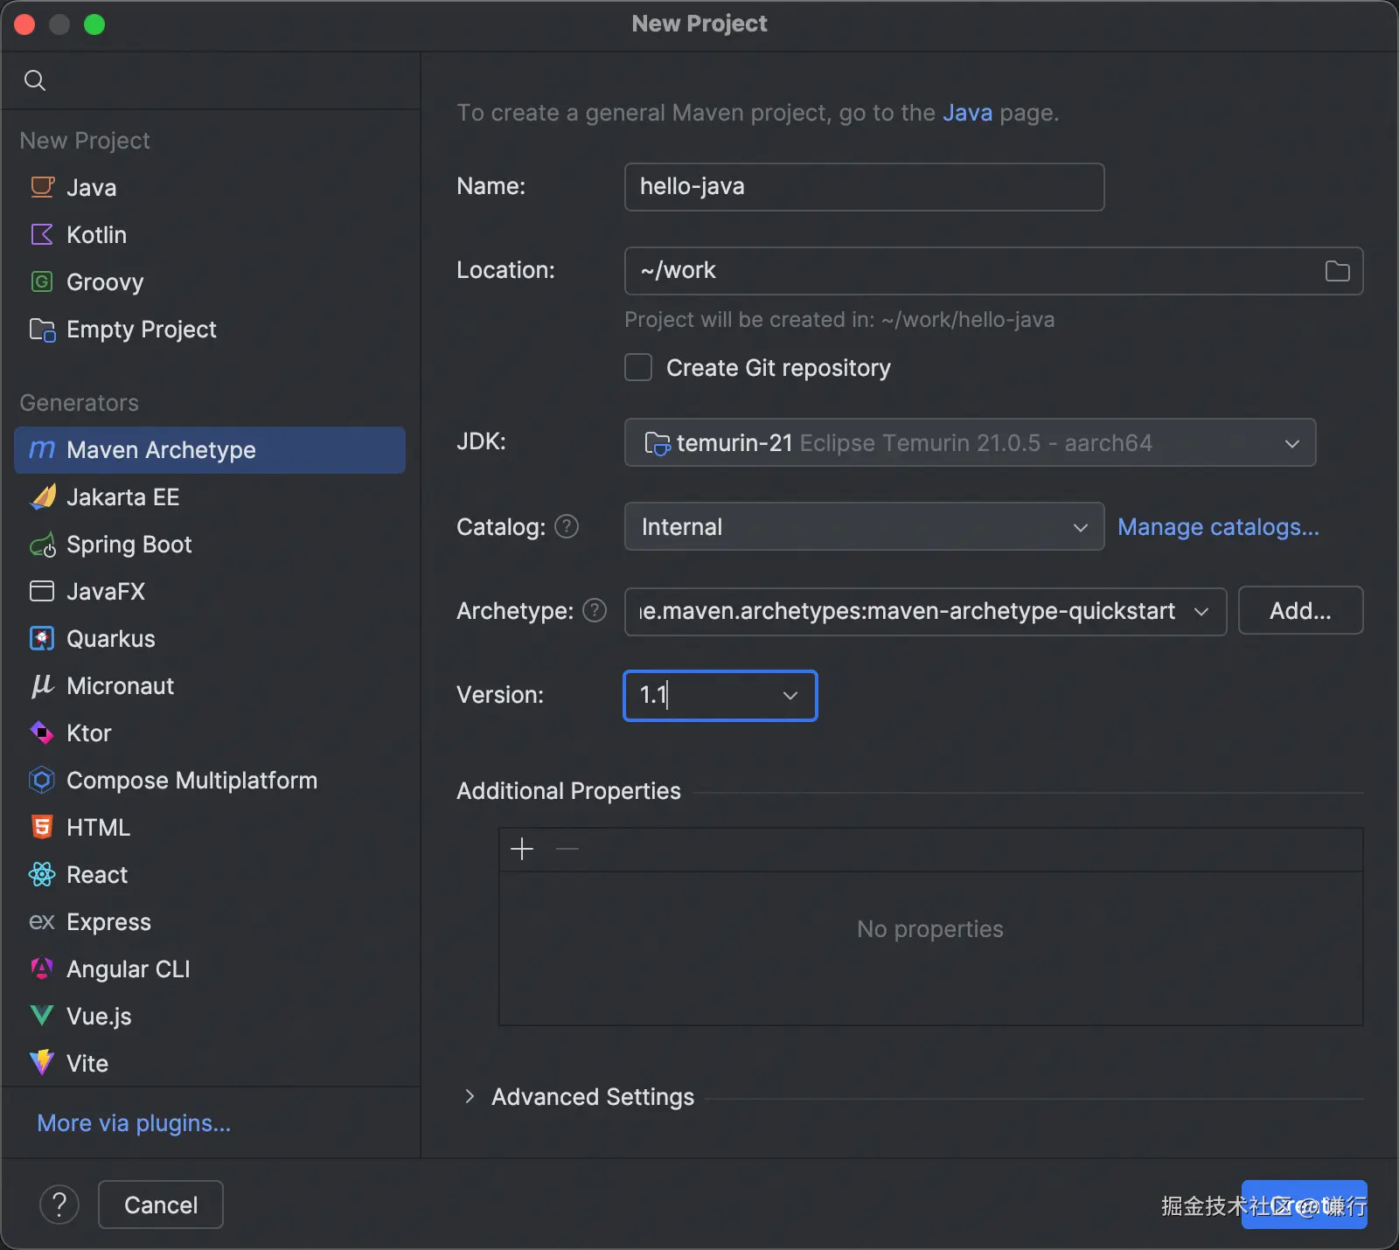Screen dimensions: 1399x1250
Task: Click the Catalog help question mark
Action: [567, 526]
